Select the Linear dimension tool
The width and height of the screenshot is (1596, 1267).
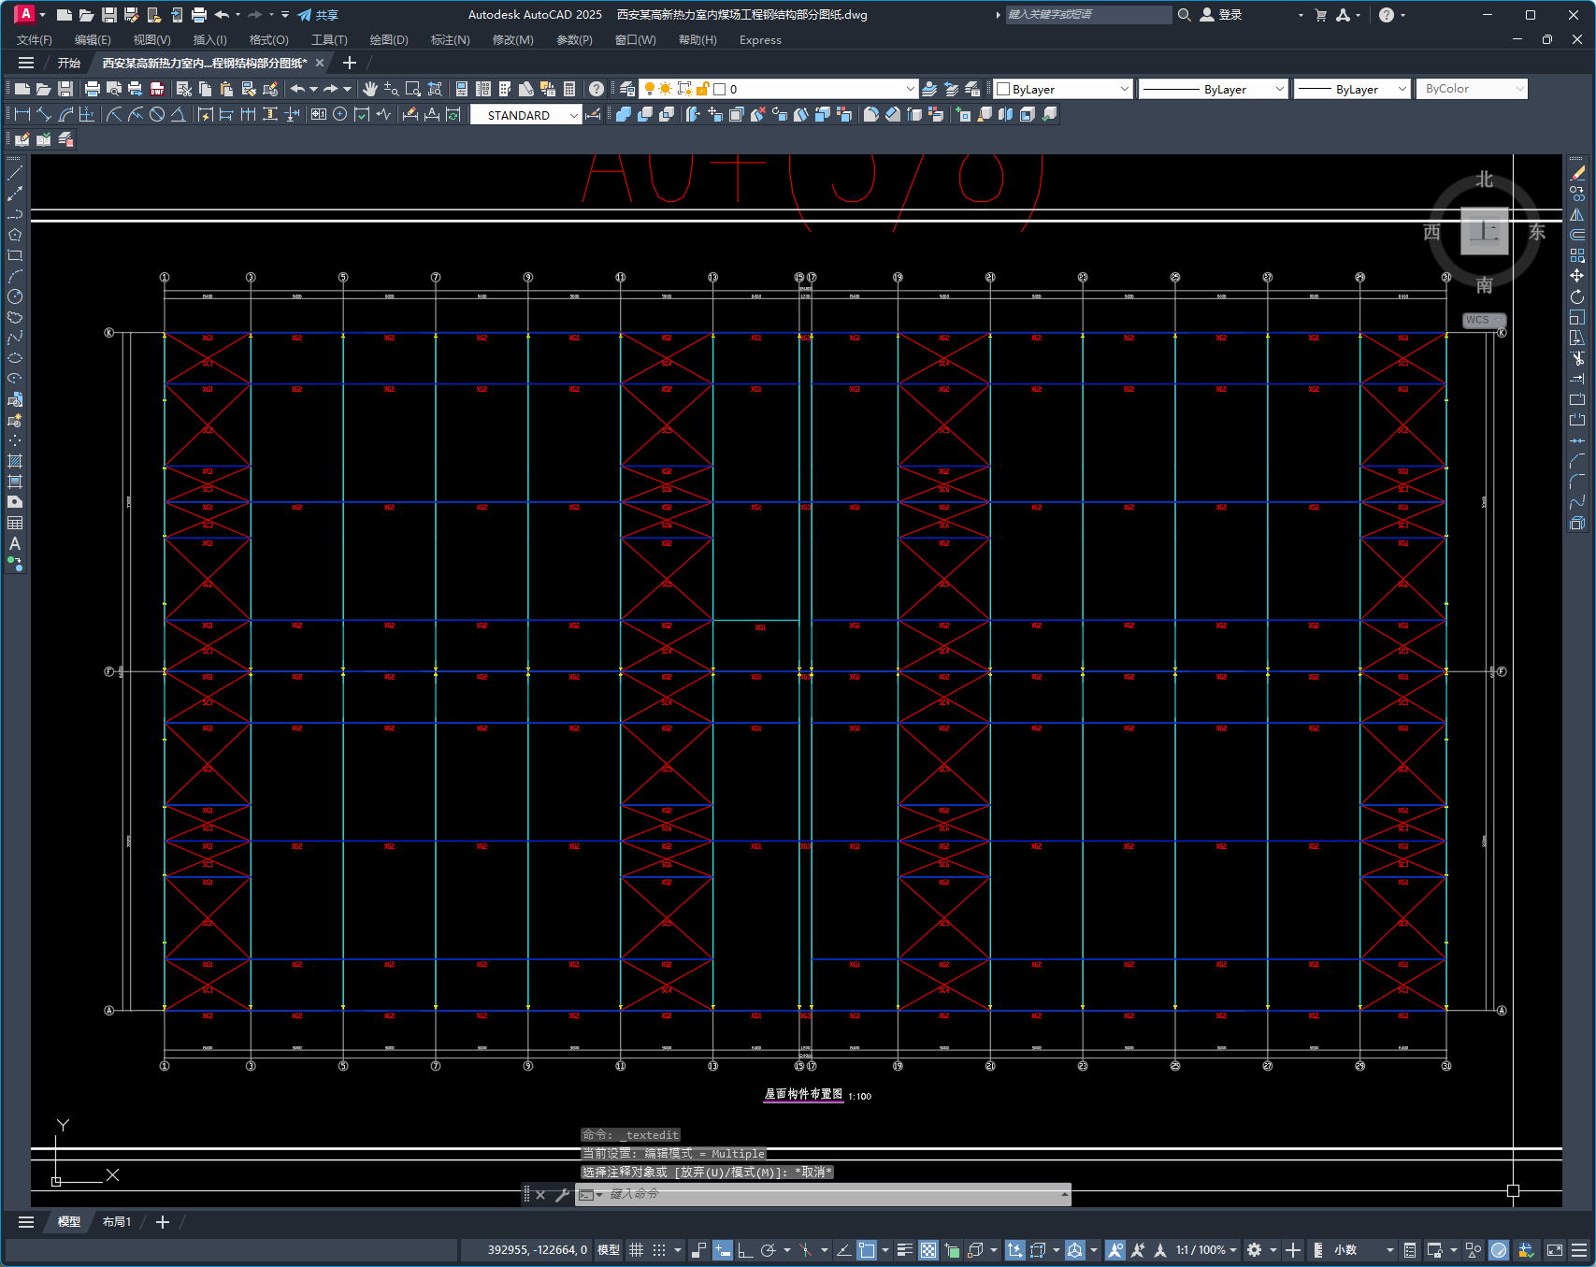(x=22, y=114)
